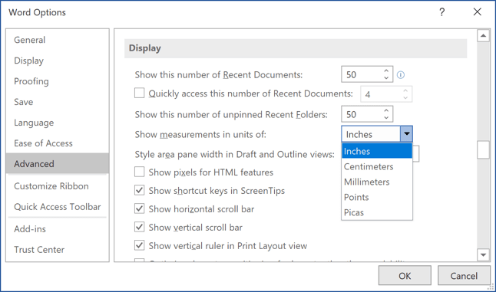Click the Cancel button

[x=464, y=276]
